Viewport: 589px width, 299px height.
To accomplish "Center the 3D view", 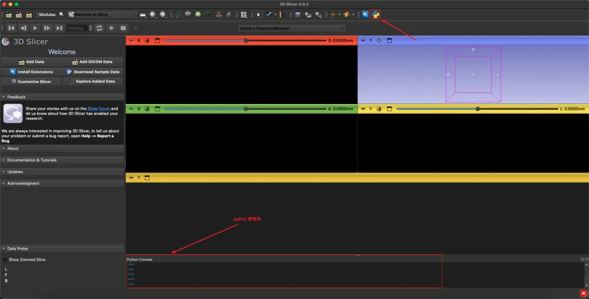I will click(379, 41).
